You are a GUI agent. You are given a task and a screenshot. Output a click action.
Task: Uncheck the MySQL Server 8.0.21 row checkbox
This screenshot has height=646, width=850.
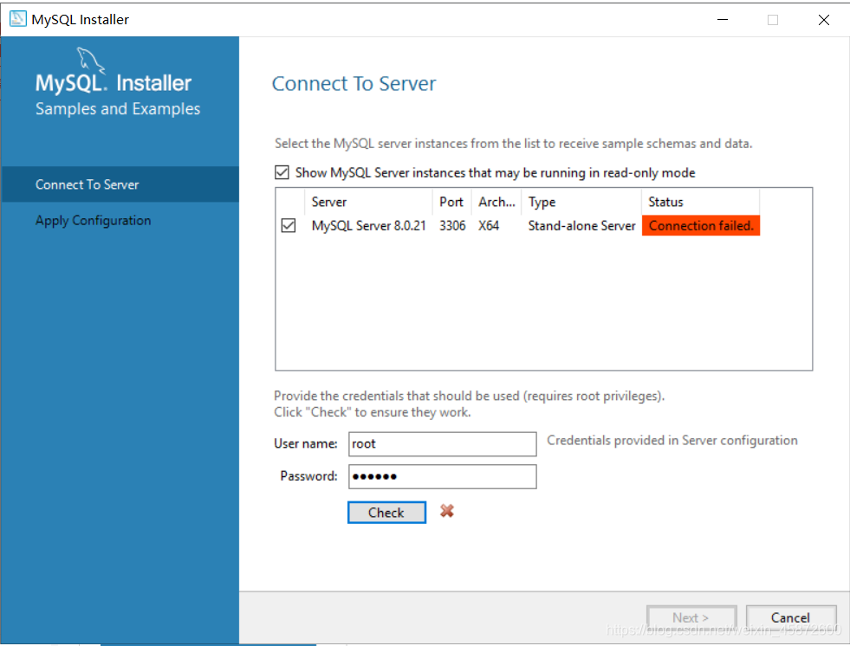(x=289, y=225)
